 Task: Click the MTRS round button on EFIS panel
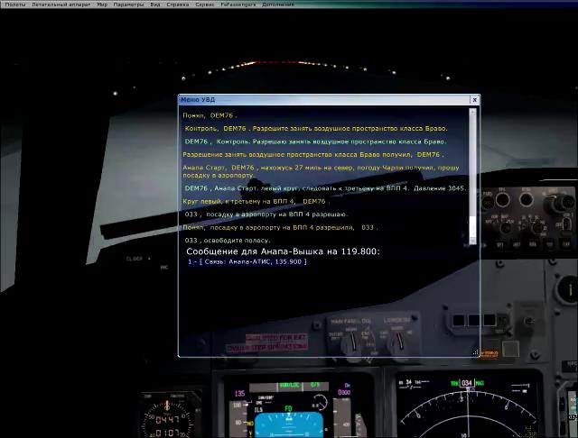click(x=526, y=199)
